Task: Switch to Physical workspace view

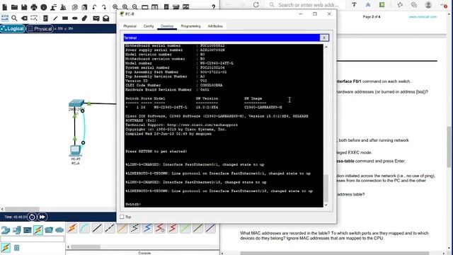Action: point(40,28)
